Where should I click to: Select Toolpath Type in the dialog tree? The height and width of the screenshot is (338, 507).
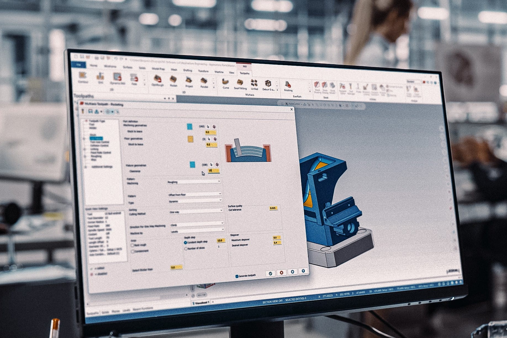tap(97, 121)
